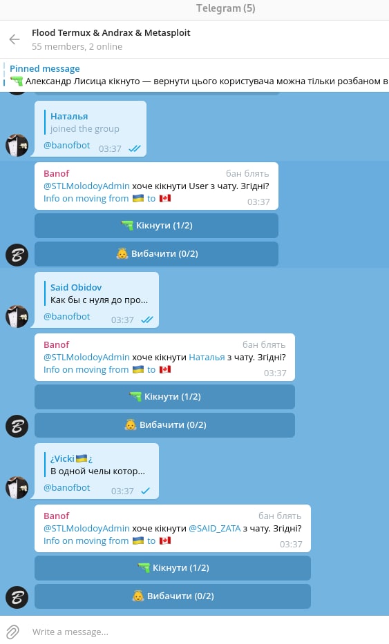Click the first Кікнути (1/2) button for User

tap(156, 226)
